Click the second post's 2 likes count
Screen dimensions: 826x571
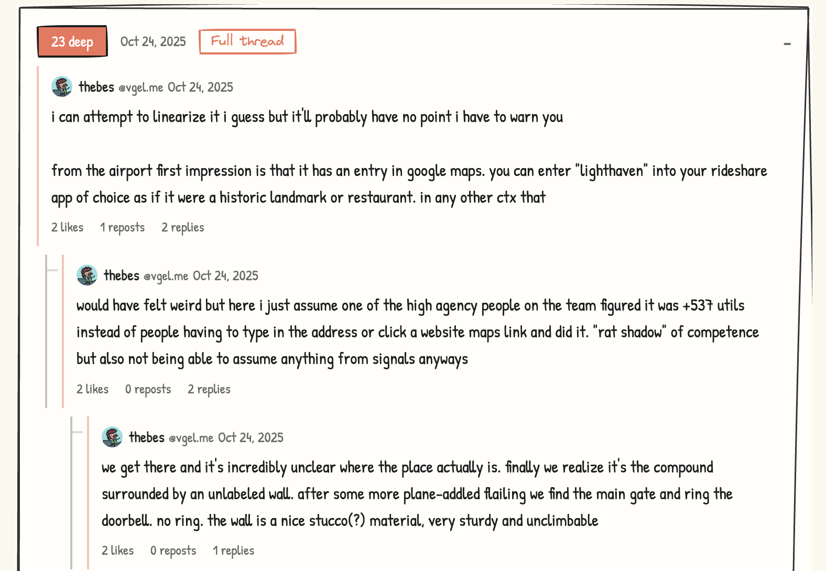pyautogui.click(x=93, y=389)
